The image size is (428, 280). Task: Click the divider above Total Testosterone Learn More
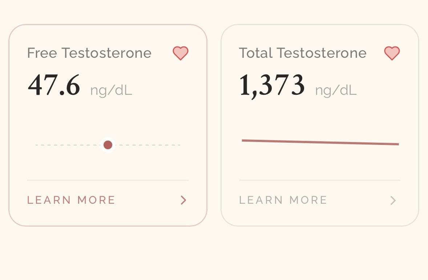(x=320, y=180)
